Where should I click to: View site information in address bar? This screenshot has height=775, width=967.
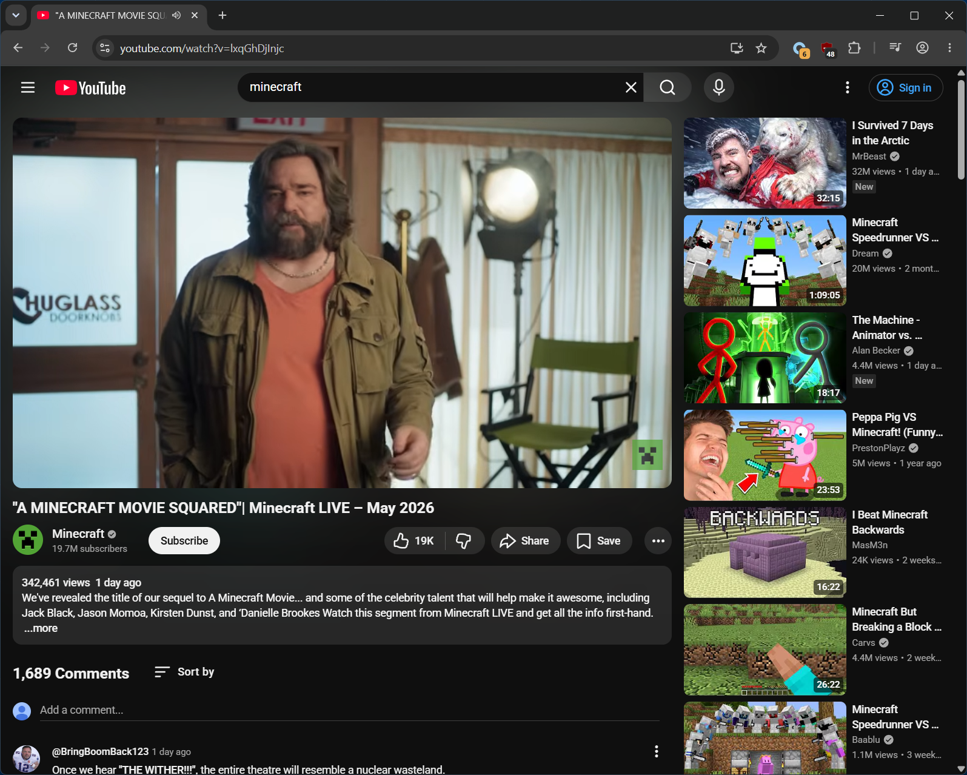point(105,48)
